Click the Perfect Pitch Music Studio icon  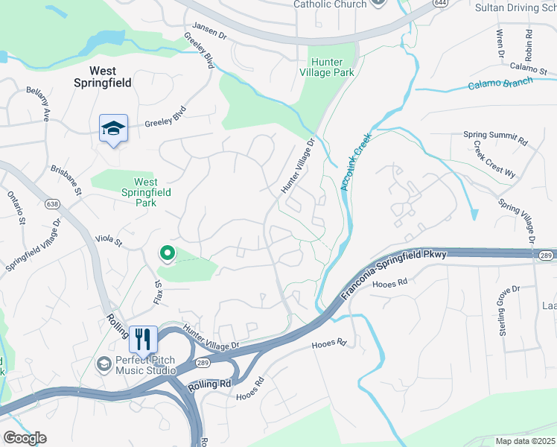104,364
